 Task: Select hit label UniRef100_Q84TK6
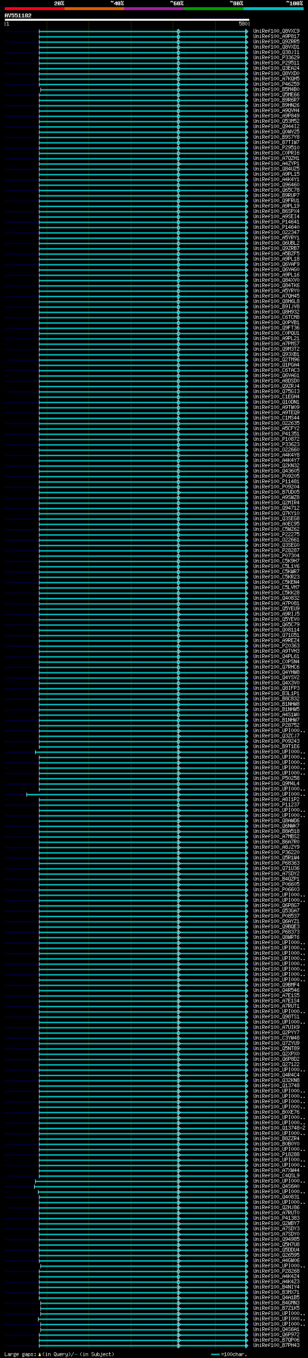(x=276, y=285)
